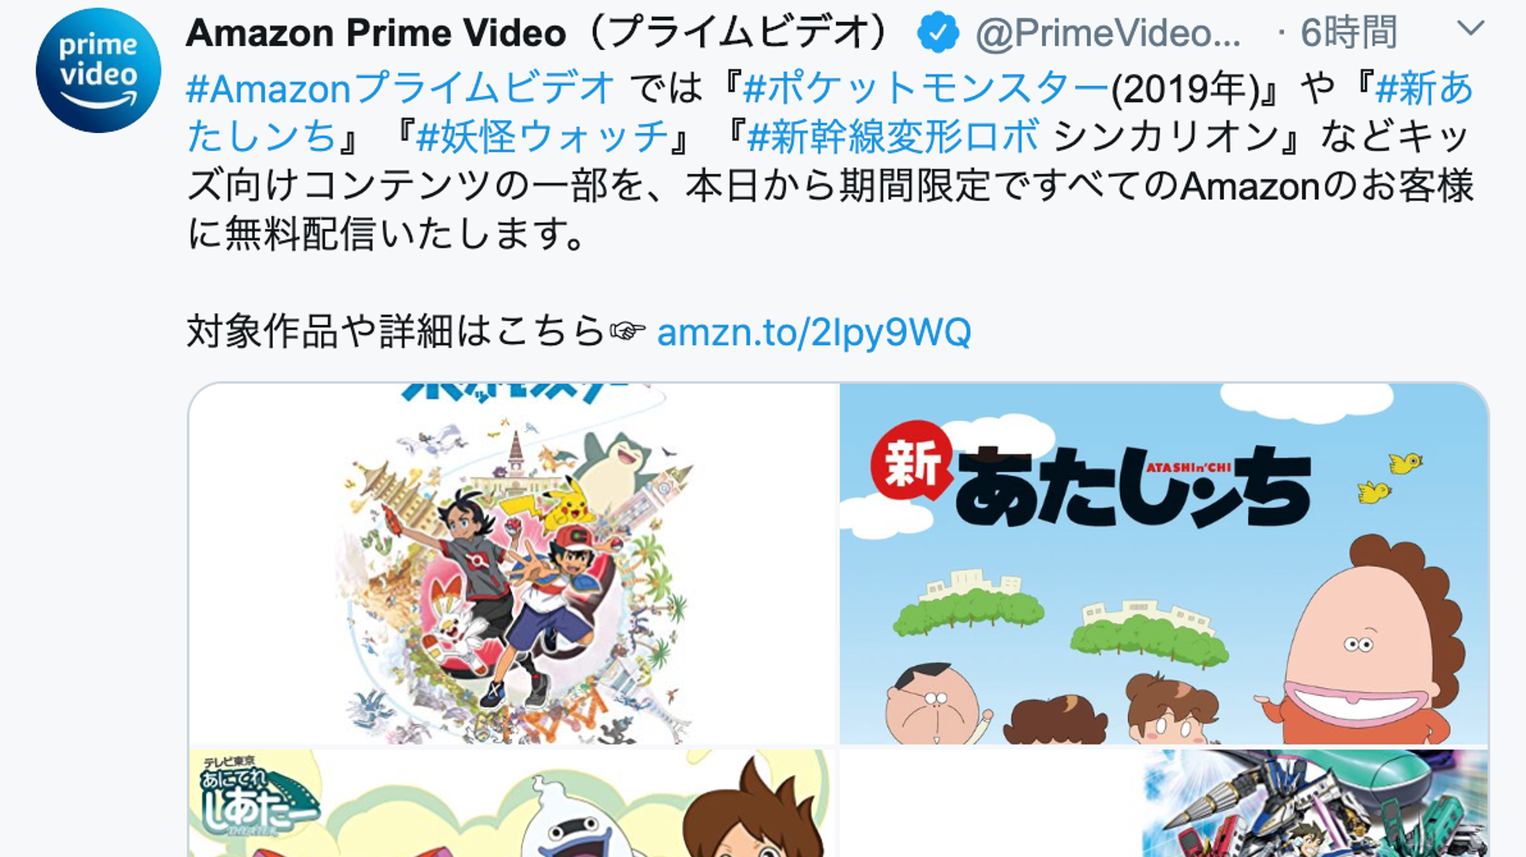Click the あにてれしあたー logo

pyautogui.click(x=254, y=795)
